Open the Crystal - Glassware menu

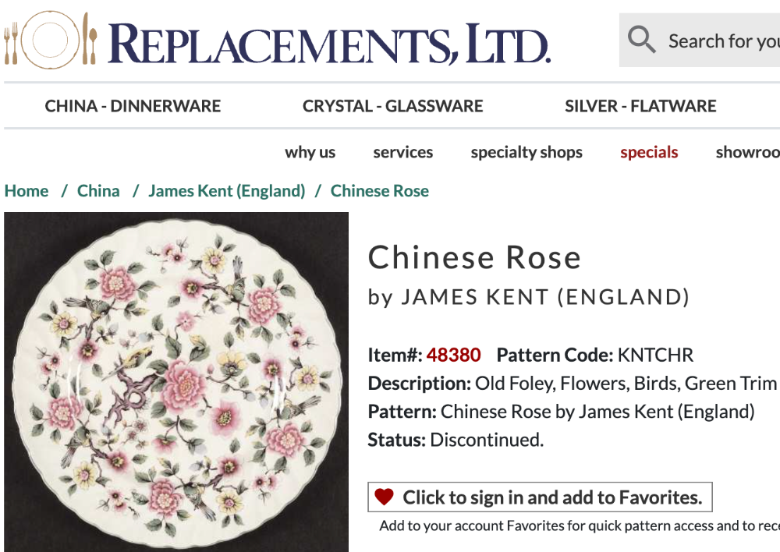(393, 106)
